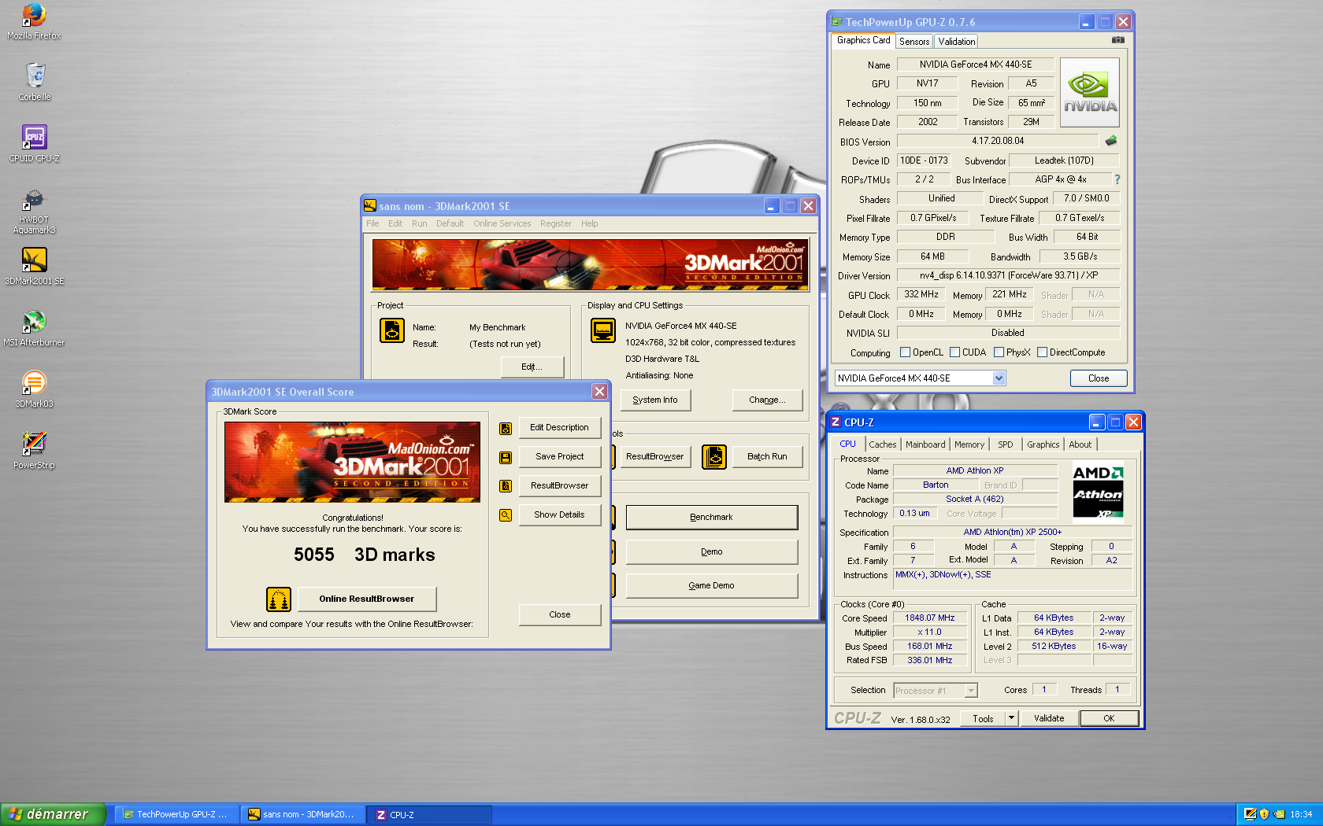This screenshot has width=1323, height=826.
Task: Toggle the DirectCompute checkbox
Action: click(x=1042, y=352)
